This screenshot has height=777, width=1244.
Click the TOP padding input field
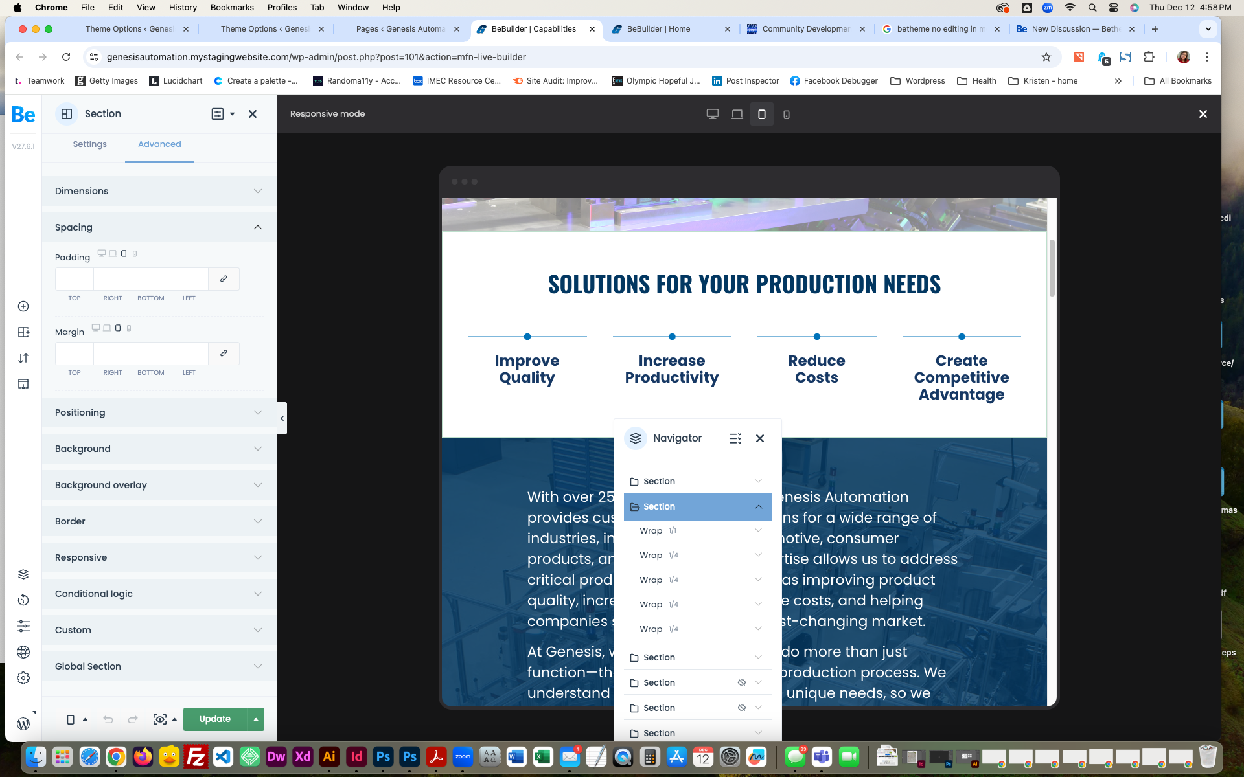click(x=75, y=279)
